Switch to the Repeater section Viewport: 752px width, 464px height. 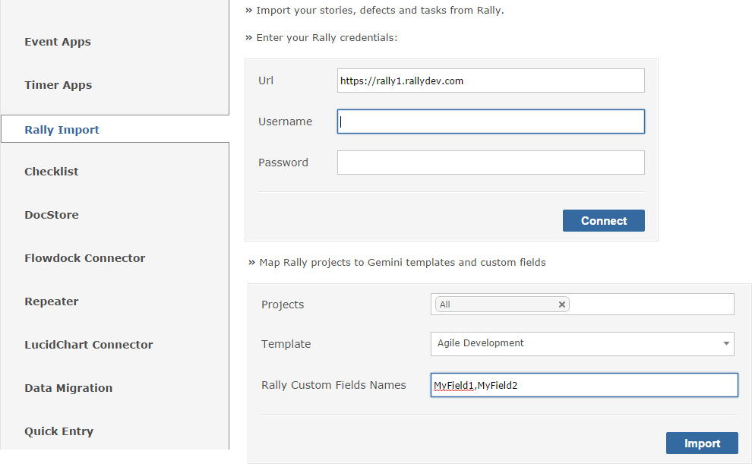coord(52,301)
